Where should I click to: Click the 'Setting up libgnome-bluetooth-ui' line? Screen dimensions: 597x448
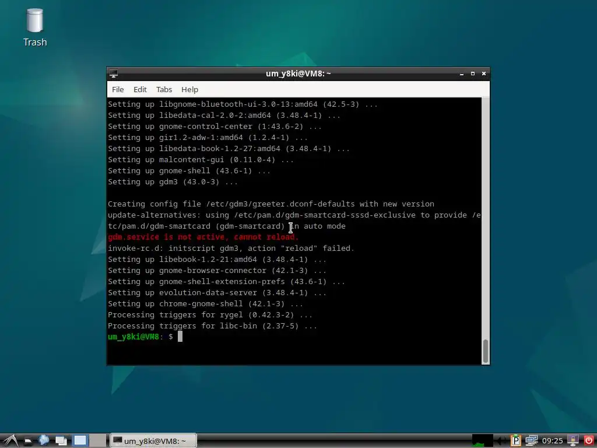[243, 104]
